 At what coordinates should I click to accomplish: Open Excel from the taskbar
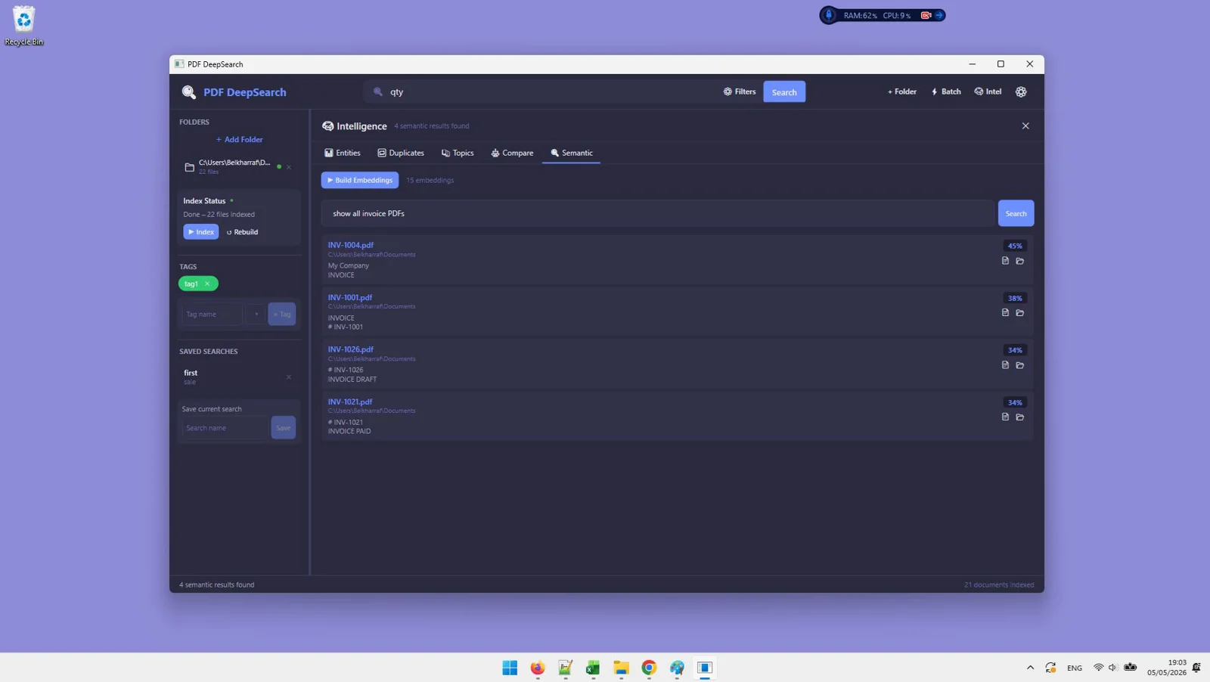coord(593,668)
